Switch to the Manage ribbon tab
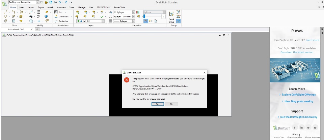The width and height of the screenshot is (324, 140). point(81,7)
